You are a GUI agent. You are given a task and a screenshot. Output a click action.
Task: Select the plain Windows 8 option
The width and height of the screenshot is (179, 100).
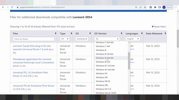(x=111, y=50)
